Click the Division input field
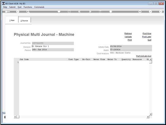The image size is (166, 125). pyautogui.click(x=53, y=46)
